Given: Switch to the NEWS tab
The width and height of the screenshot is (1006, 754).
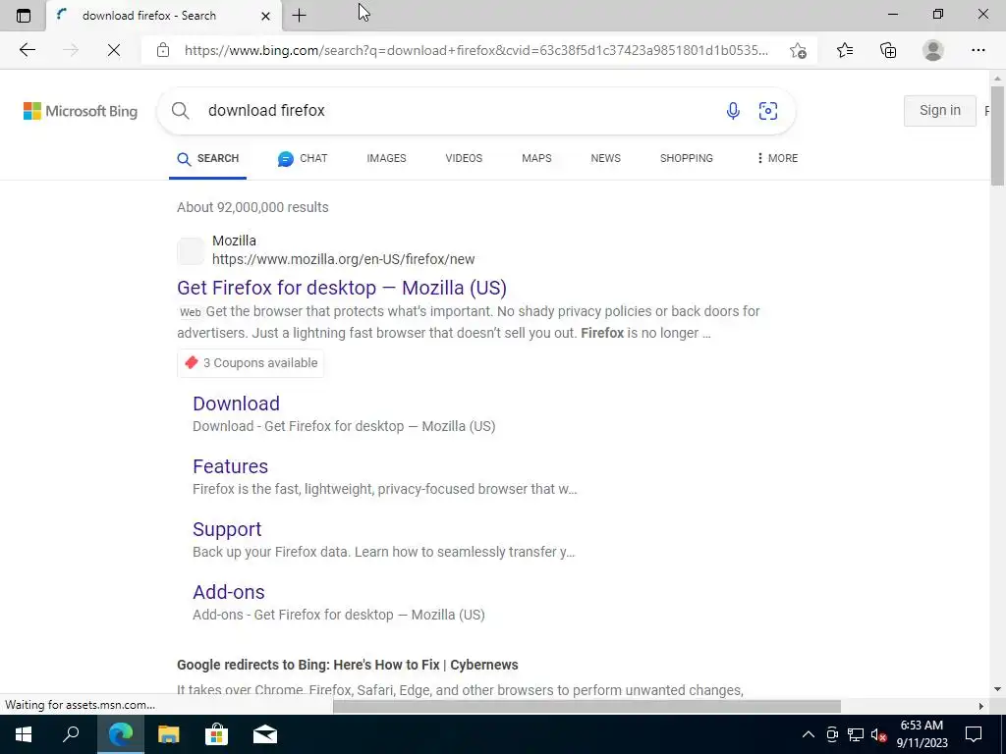Looking at the screenshot, I should pyautogui.click(x=605, y=158).
